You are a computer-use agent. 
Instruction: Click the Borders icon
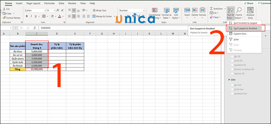click(x=44, y=16)
